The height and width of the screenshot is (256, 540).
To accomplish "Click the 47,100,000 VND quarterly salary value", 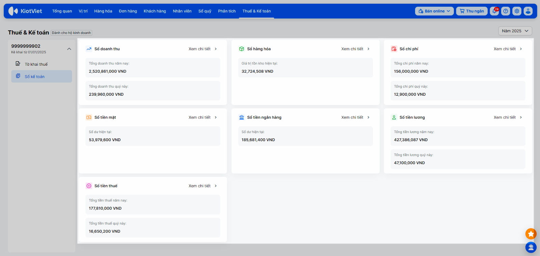I will [409, 163].
